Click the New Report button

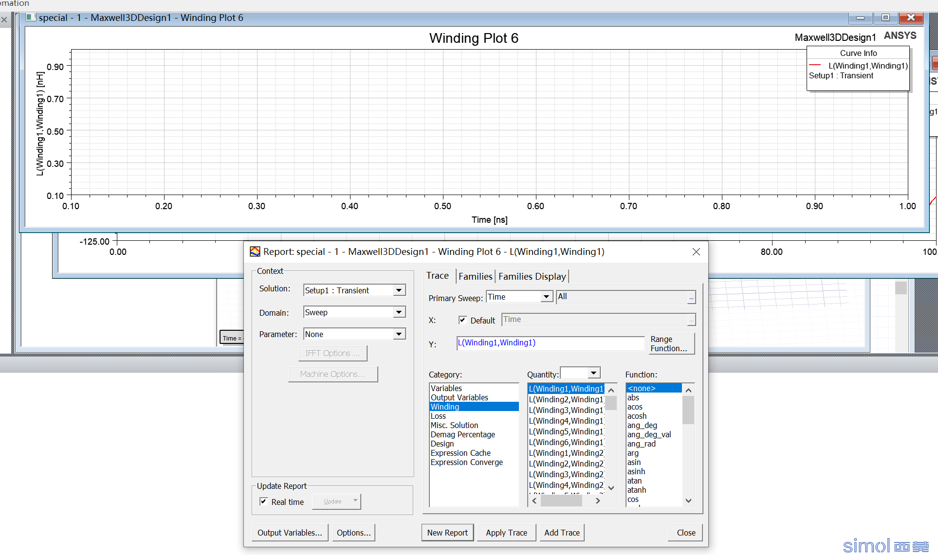point(447,533)
